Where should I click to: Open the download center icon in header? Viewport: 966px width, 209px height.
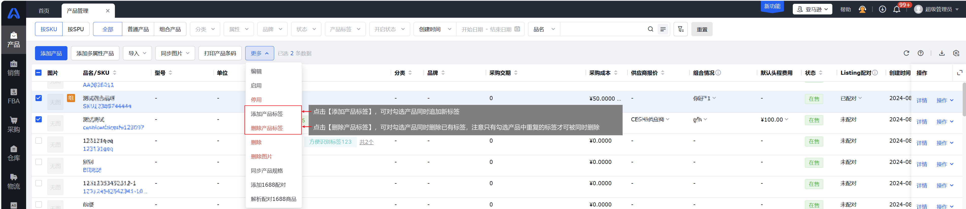pyautogui.click(x=882, y=9)
